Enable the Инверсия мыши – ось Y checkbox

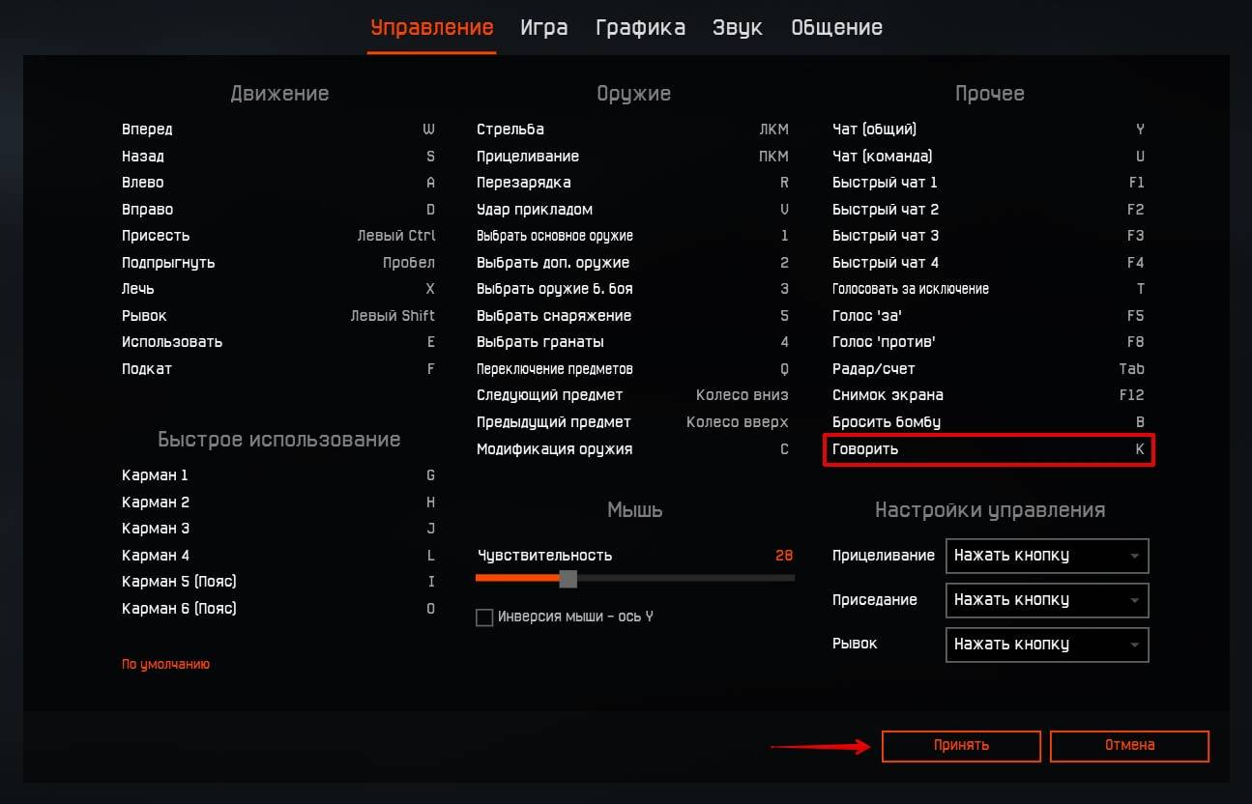pos(485,617)
